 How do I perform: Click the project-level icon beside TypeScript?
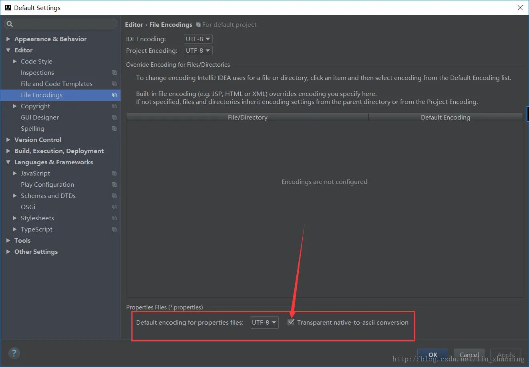point(114,229)
